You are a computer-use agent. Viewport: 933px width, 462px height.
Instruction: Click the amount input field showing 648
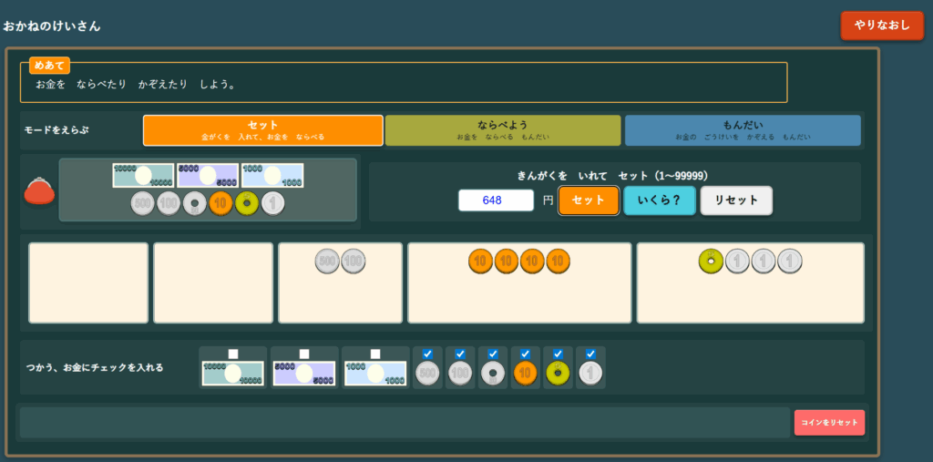click(x=496, y=200)
